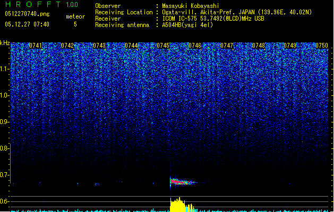Click the 0.8 kHz axis label
The height and width of the screenshot is (212, 334).
pos(5,148)
